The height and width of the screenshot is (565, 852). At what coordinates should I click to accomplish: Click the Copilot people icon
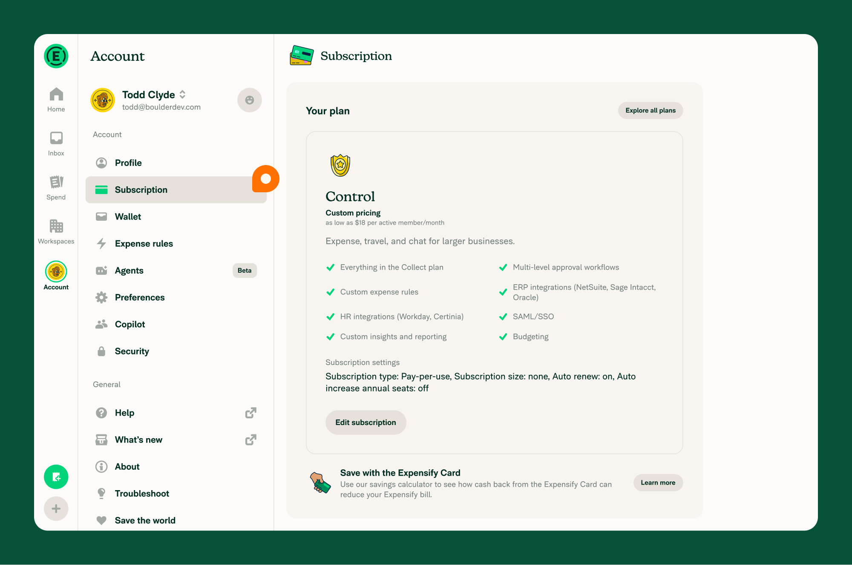coord(101,324)
